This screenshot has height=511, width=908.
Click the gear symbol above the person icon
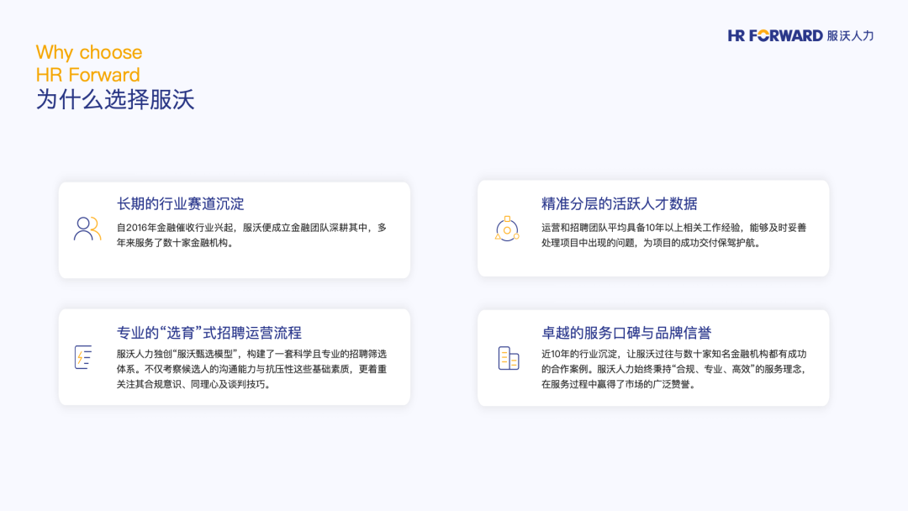[x=507, y=220]
